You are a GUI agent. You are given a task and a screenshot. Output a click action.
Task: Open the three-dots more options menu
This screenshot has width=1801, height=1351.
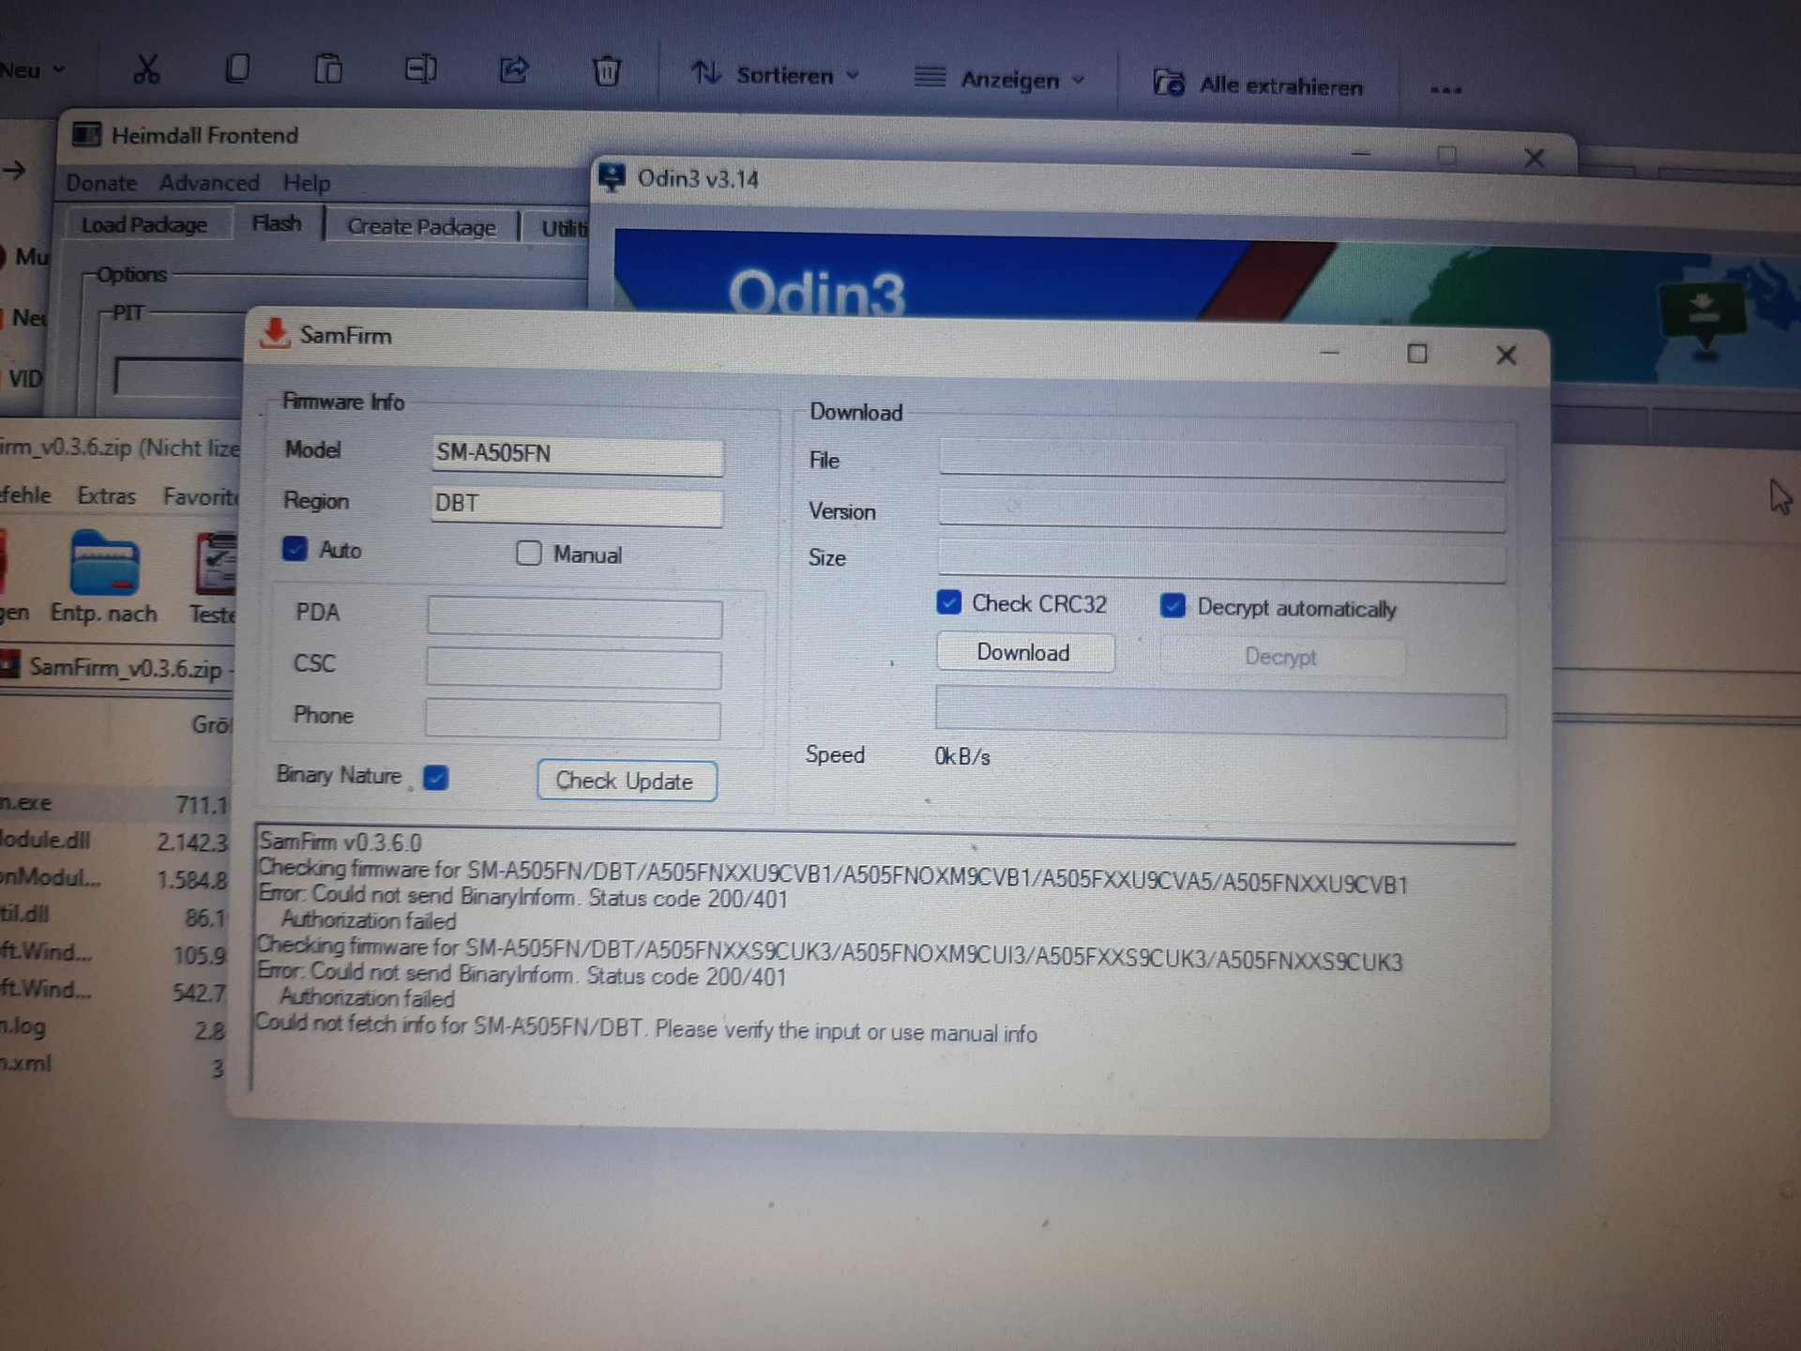[x=1445, y=90]
